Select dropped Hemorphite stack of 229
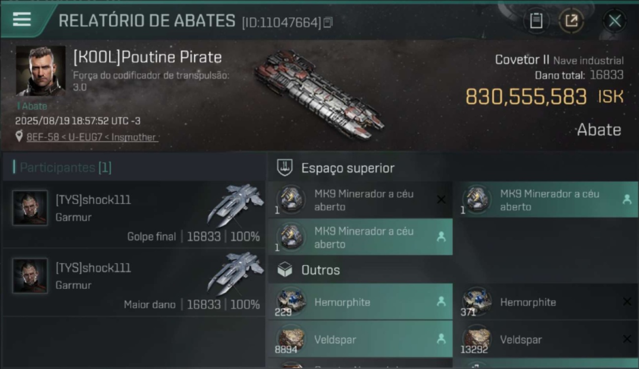This screenshot has width=639, height=369. [x=360, y=302]
